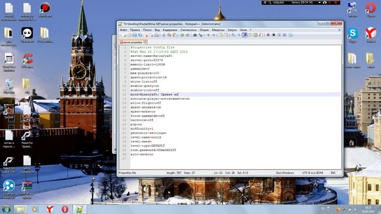
Task: Click the Copy toolbar icon
Action: 169,35
